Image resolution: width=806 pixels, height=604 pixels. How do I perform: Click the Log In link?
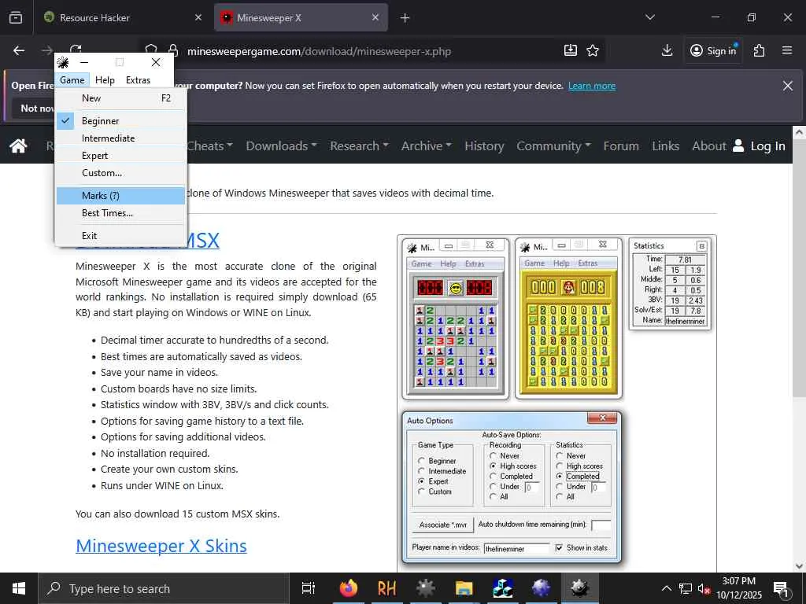pyautogui.click(x=768, y=145)
